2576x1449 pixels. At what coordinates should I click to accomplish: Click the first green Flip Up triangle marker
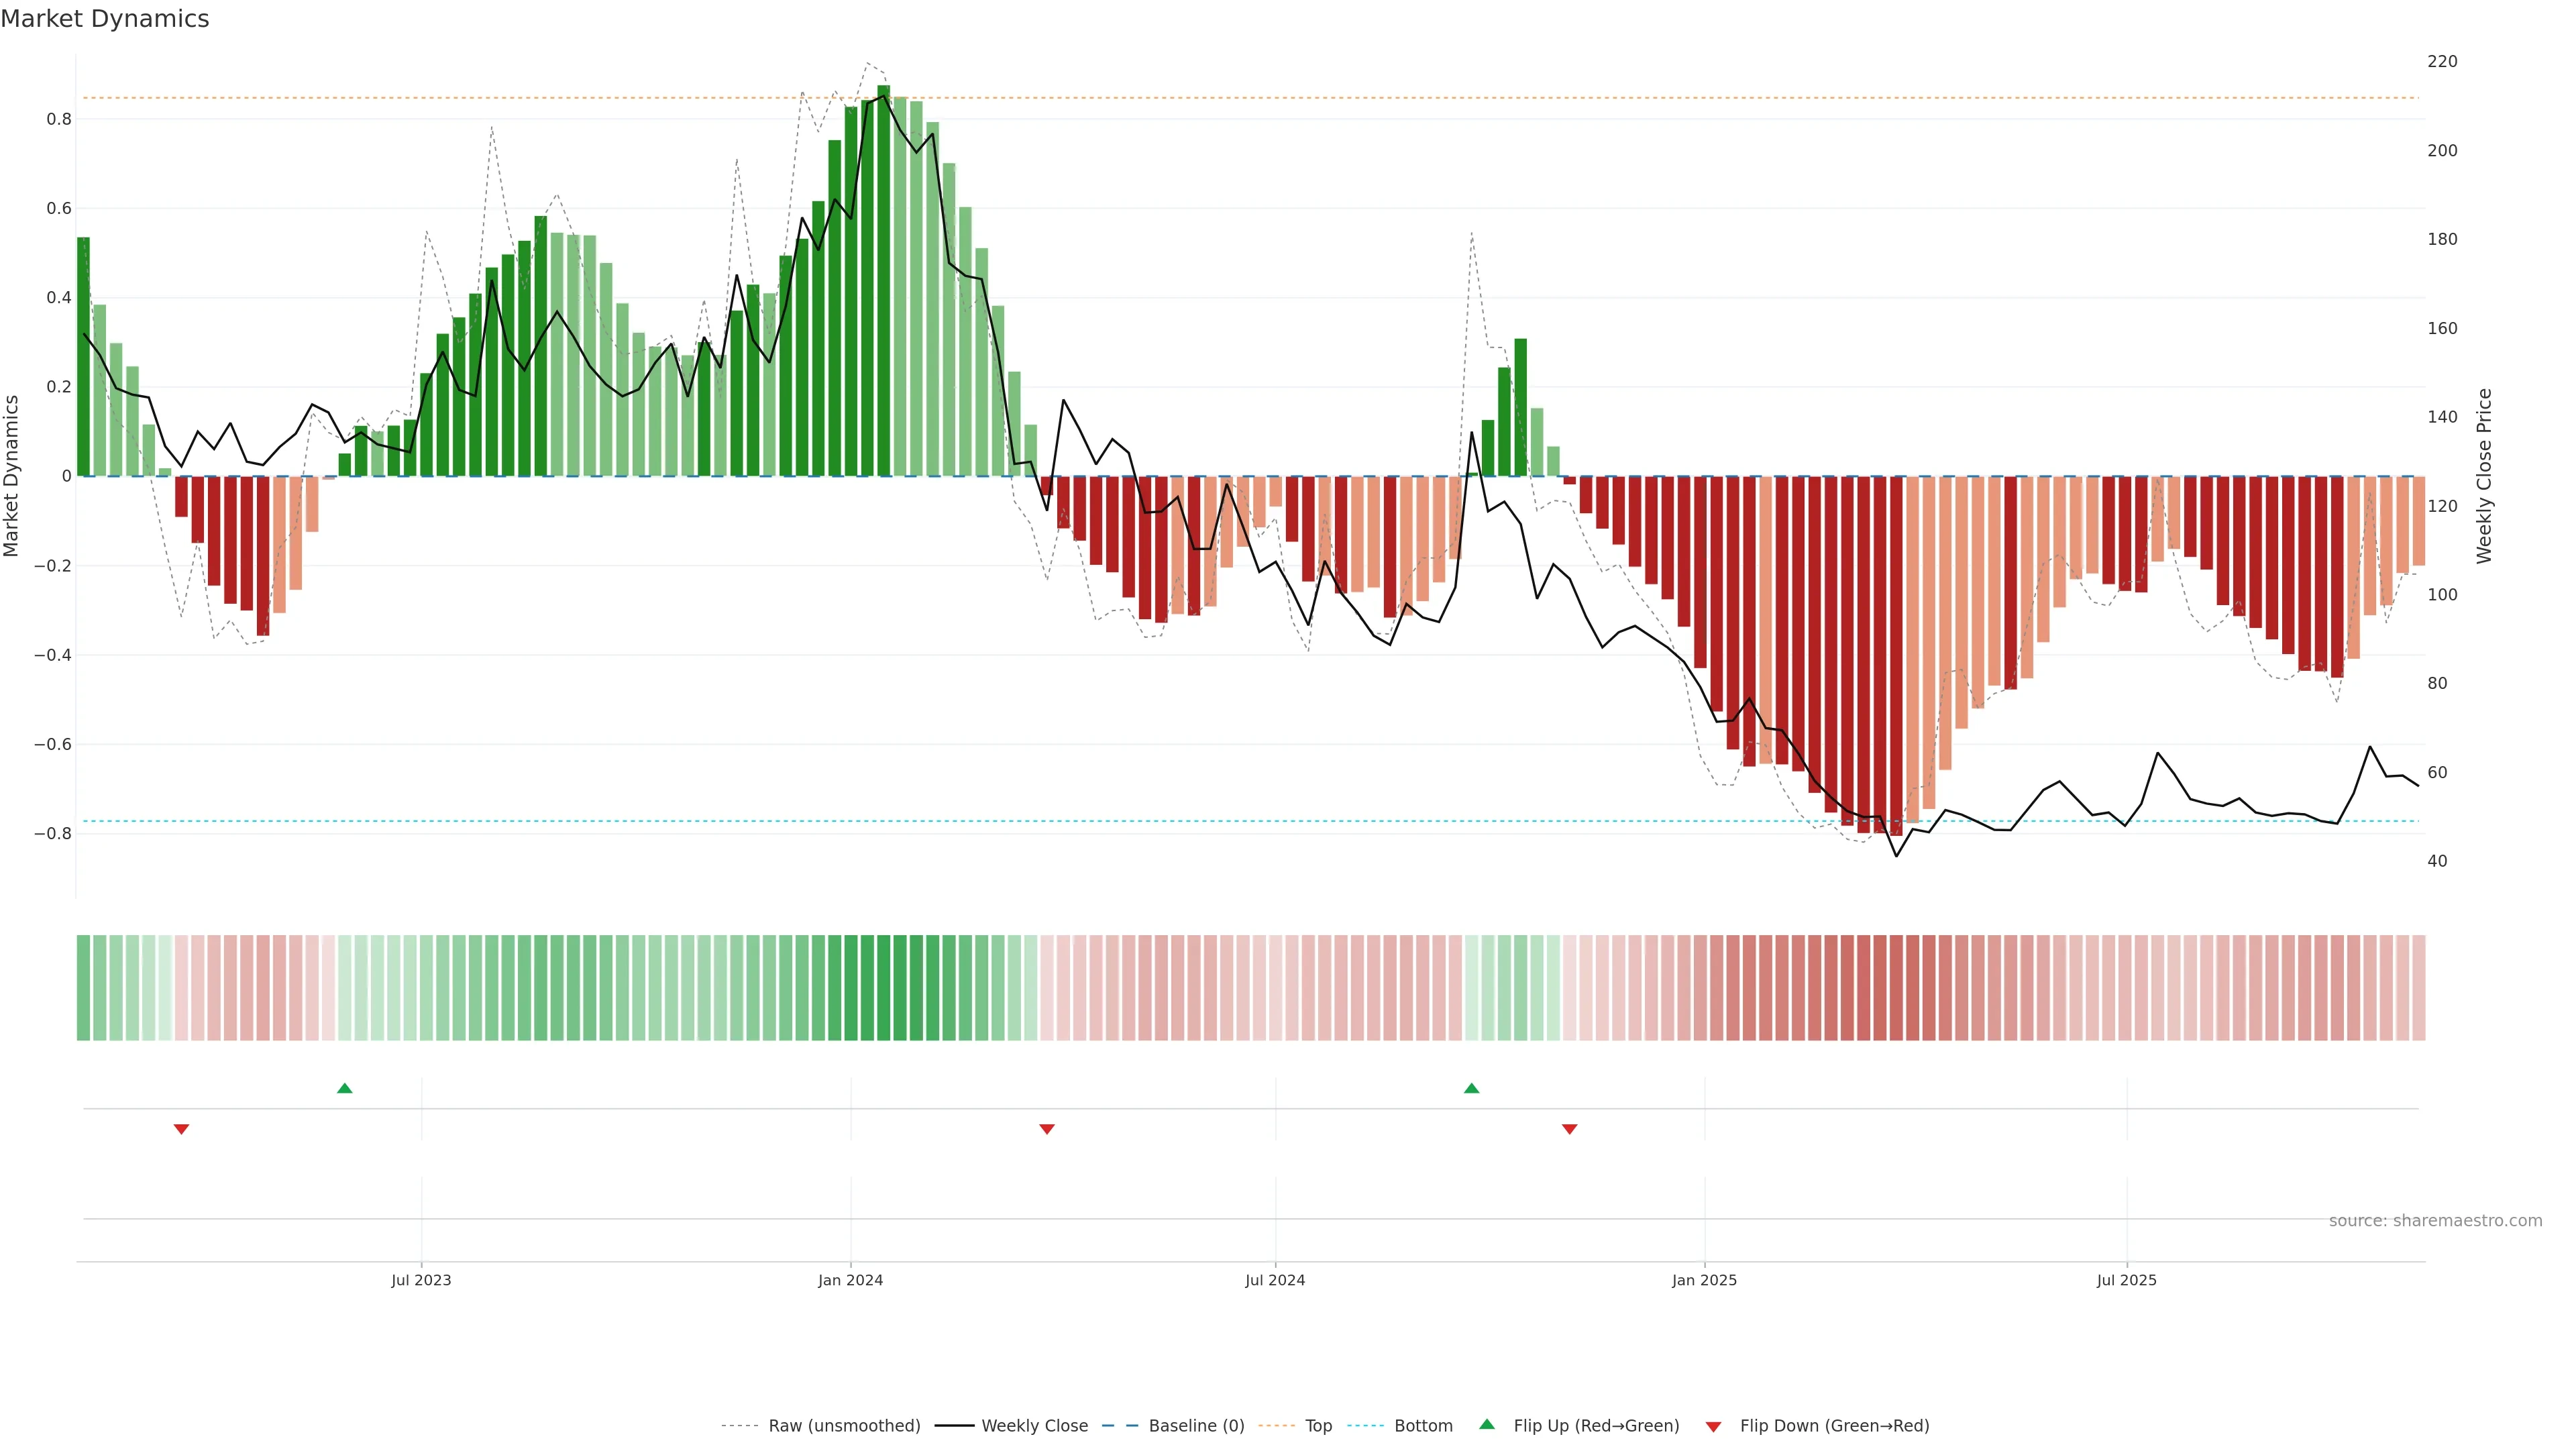(x=345, y=1088)
